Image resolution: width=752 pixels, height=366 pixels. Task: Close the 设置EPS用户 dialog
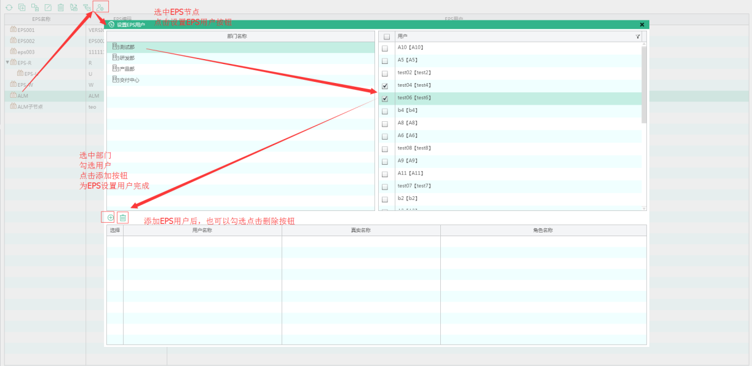pyautogui.click(x=642, y=25)
